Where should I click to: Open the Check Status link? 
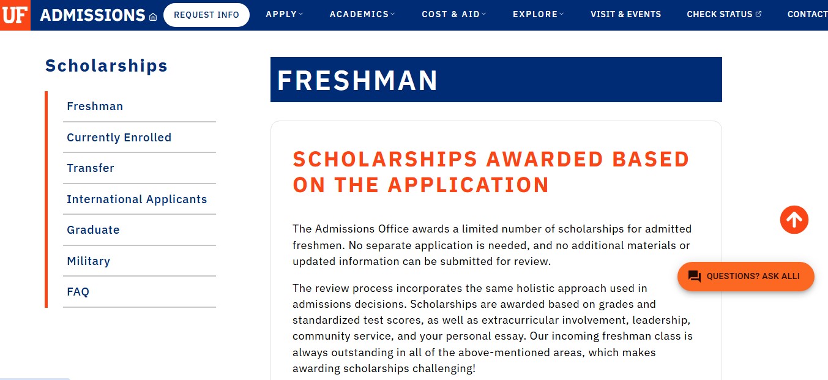(x=724, y=14)
